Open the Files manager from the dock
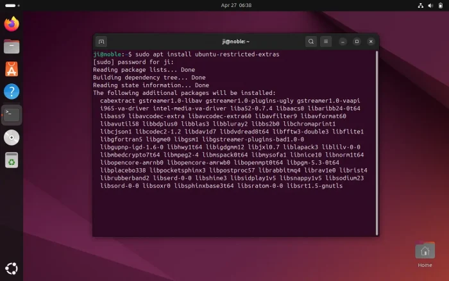Image resolution: width=449 pixels, height=281 pixels. 12,47
